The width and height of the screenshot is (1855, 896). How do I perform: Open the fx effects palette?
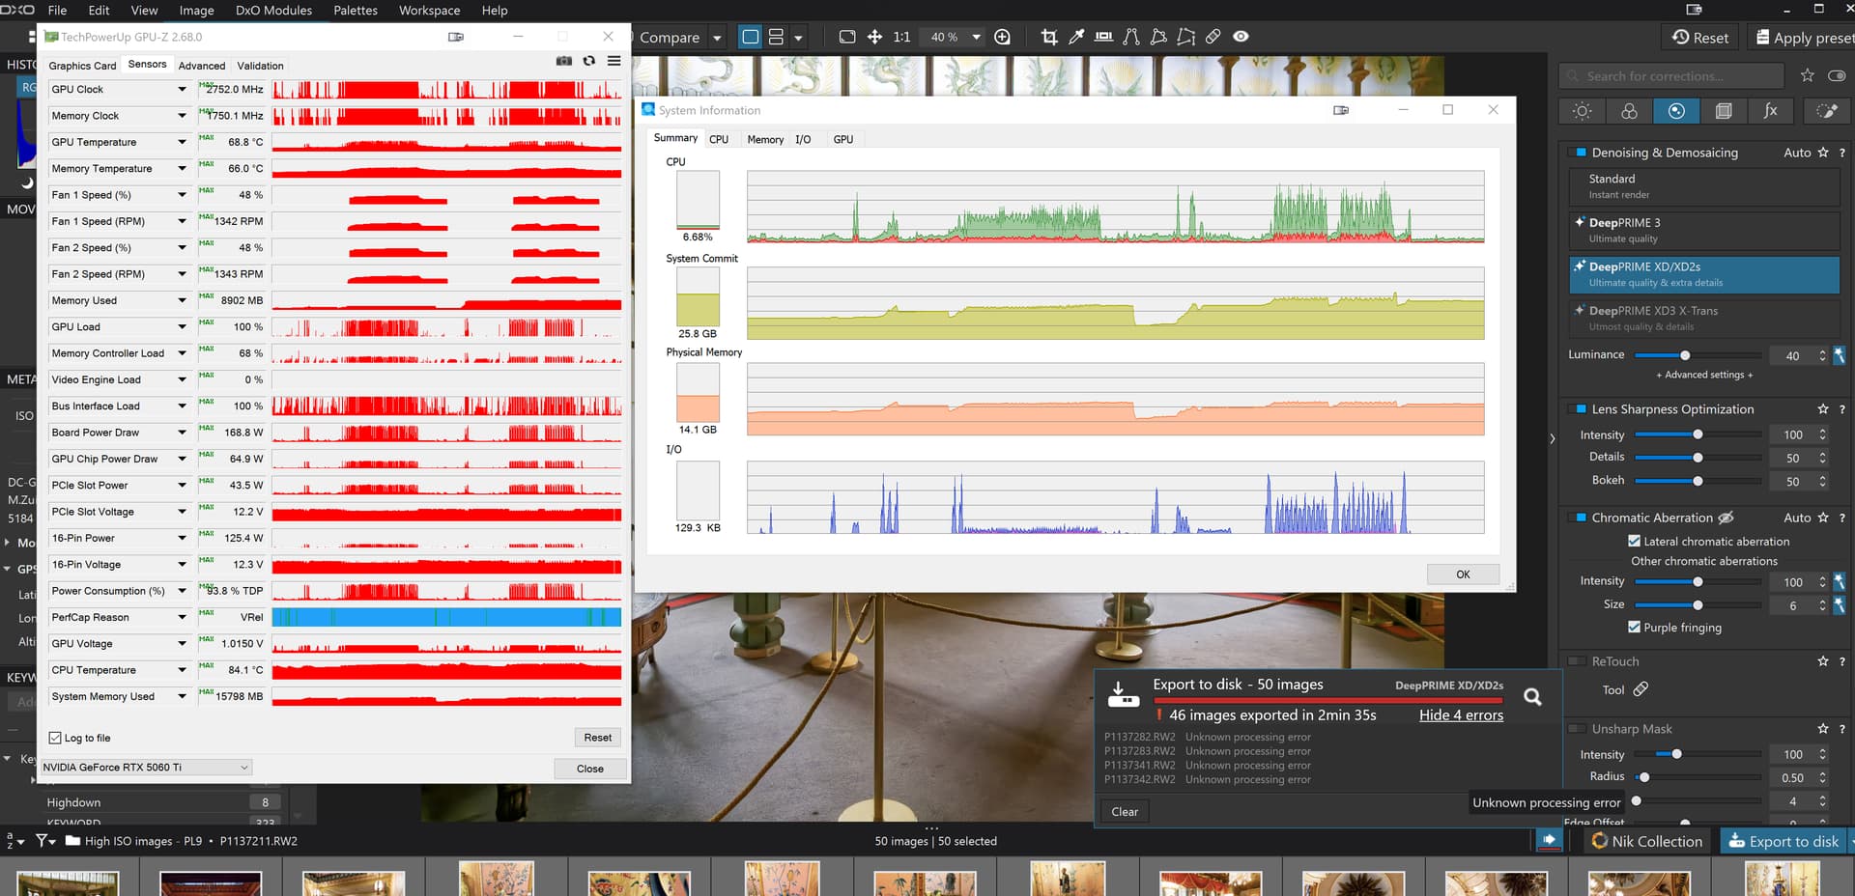[x=1770, y=111]
